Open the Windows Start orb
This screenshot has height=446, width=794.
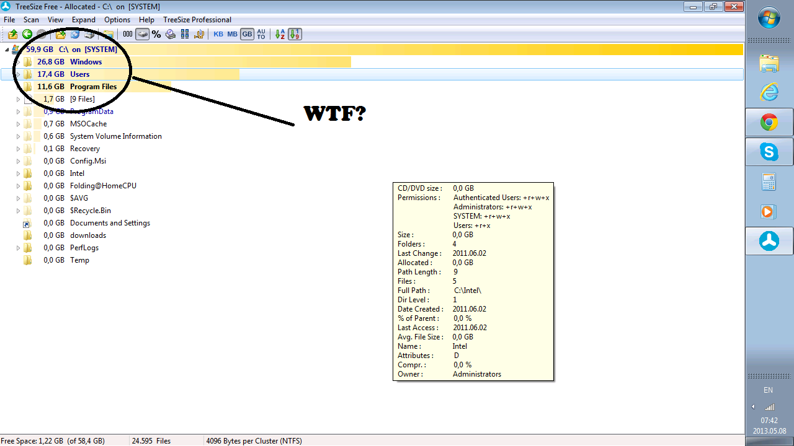(769, 19)
